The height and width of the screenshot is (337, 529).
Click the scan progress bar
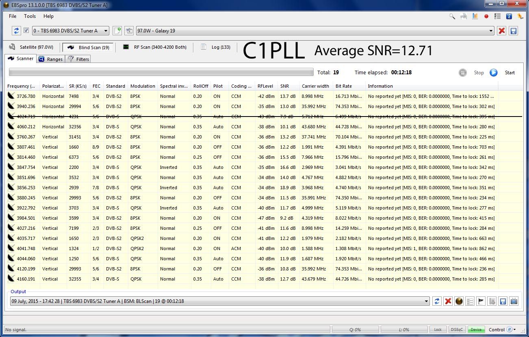tap(161, 72)
